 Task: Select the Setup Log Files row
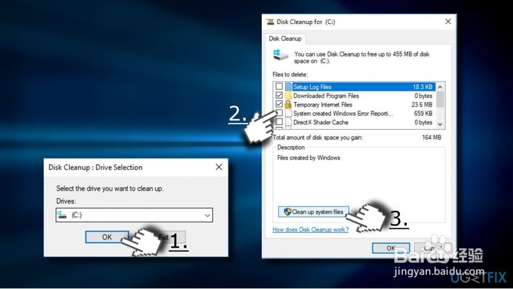click(x=354, y=87)
